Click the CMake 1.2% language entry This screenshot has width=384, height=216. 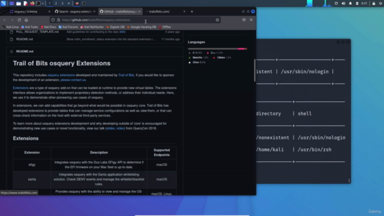222,58
